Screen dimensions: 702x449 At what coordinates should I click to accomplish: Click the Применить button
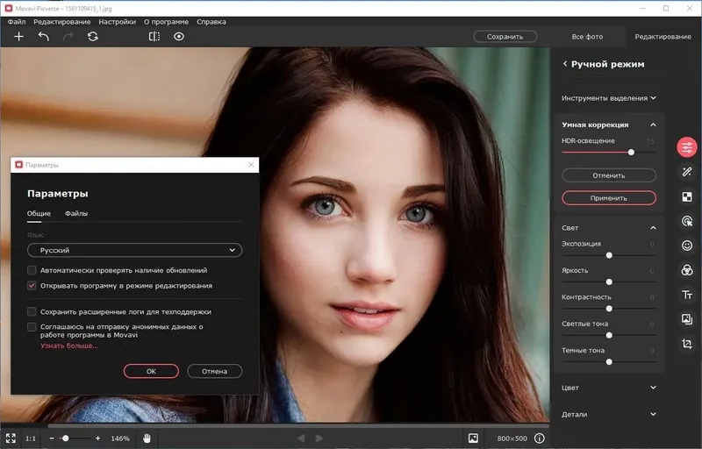[x=609, y=197]
